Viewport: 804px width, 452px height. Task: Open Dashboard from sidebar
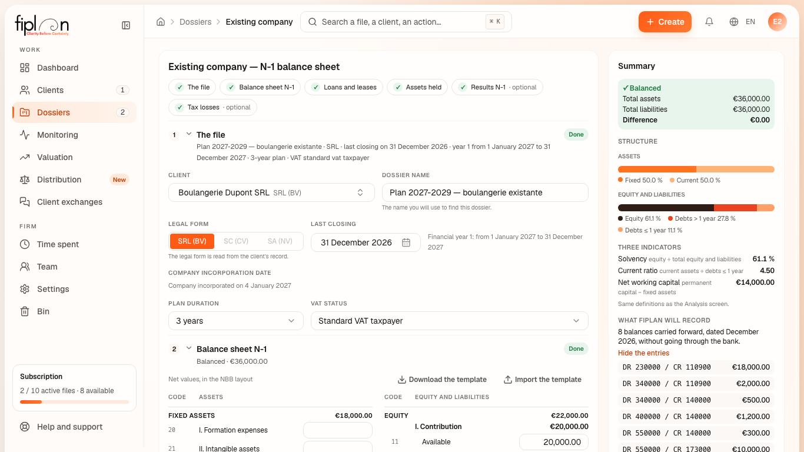(74, 68)
